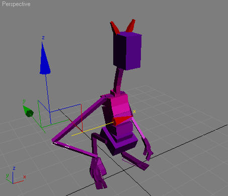Select the curved purple neck segment
The image size is (228, 196).
coord(119,81)
